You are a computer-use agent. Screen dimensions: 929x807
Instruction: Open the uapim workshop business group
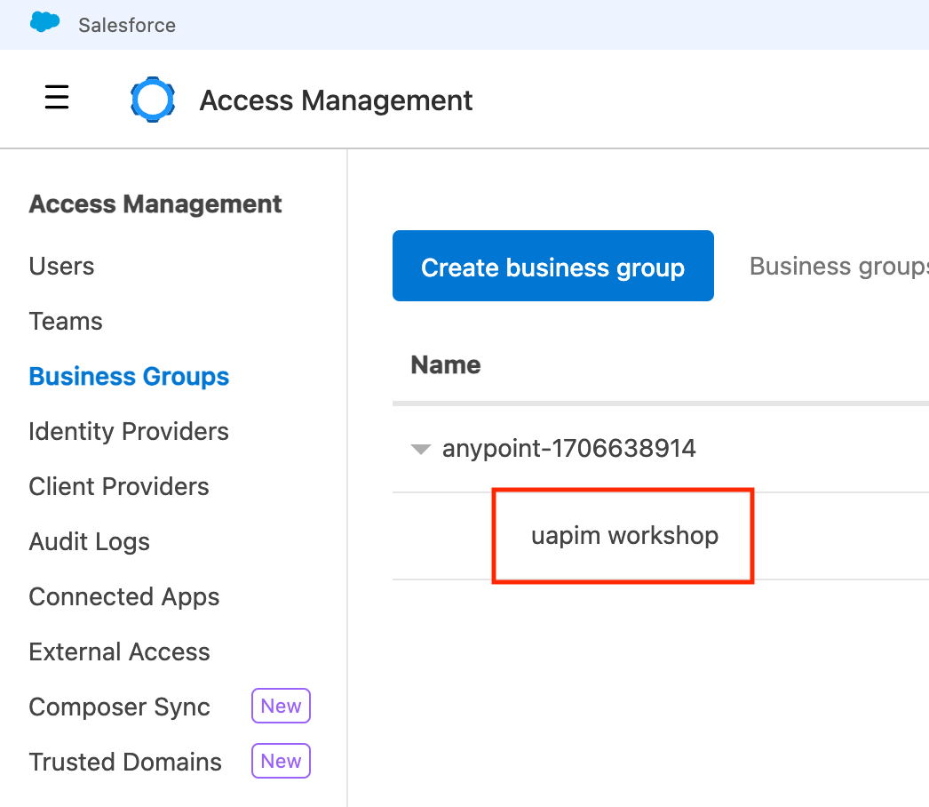tap(624, 536)
